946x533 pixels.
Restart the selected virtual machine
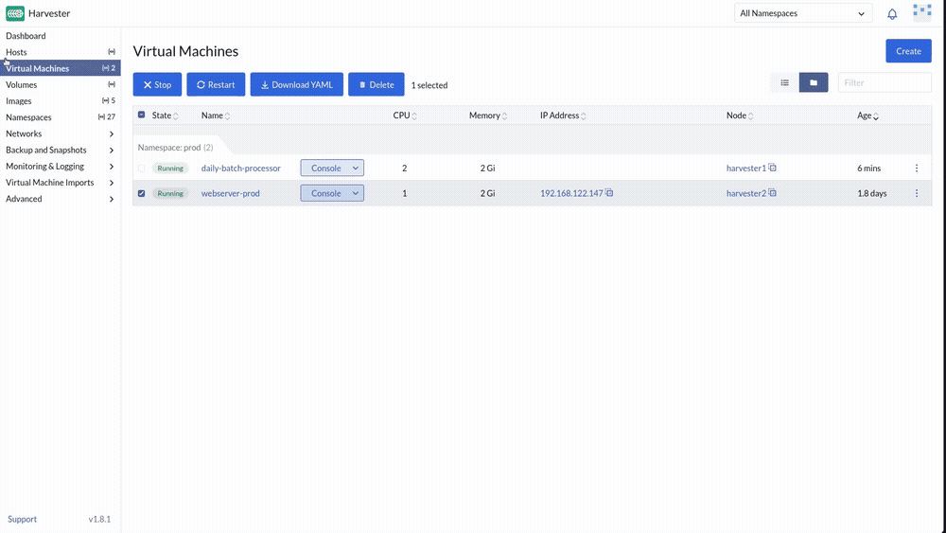pyautogui.click(x=216, y=84)
